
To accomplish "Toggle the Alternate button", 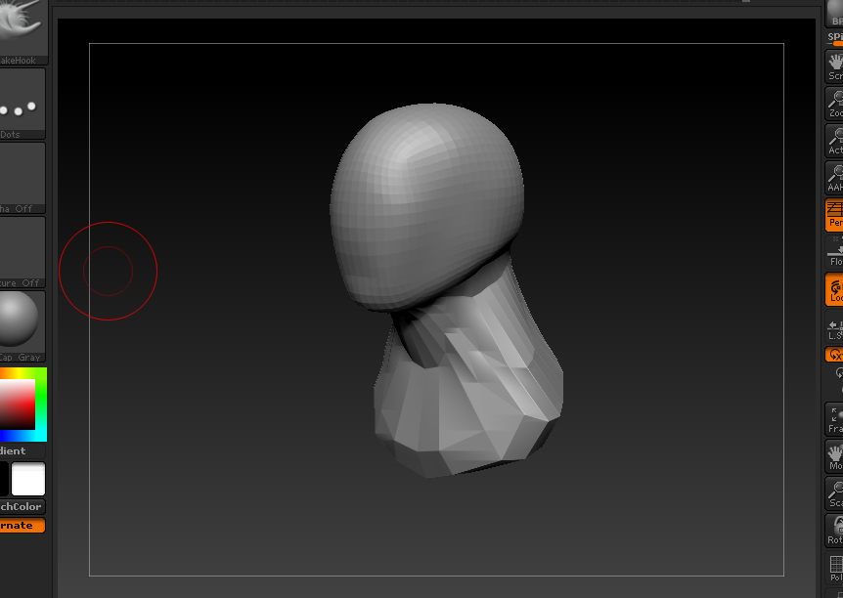I will [22, 526].
